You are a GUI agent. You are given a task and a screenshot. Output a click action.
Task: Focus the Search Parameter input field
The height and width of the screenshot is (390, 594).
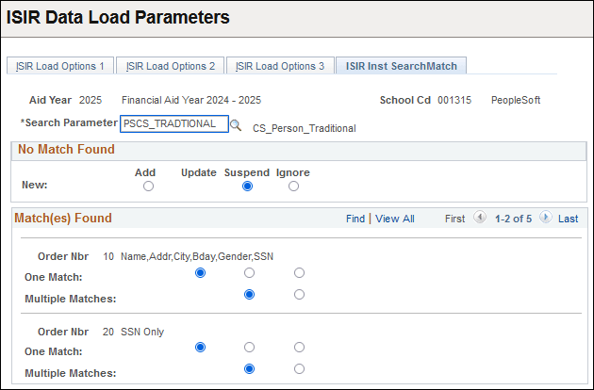[173, 123]
